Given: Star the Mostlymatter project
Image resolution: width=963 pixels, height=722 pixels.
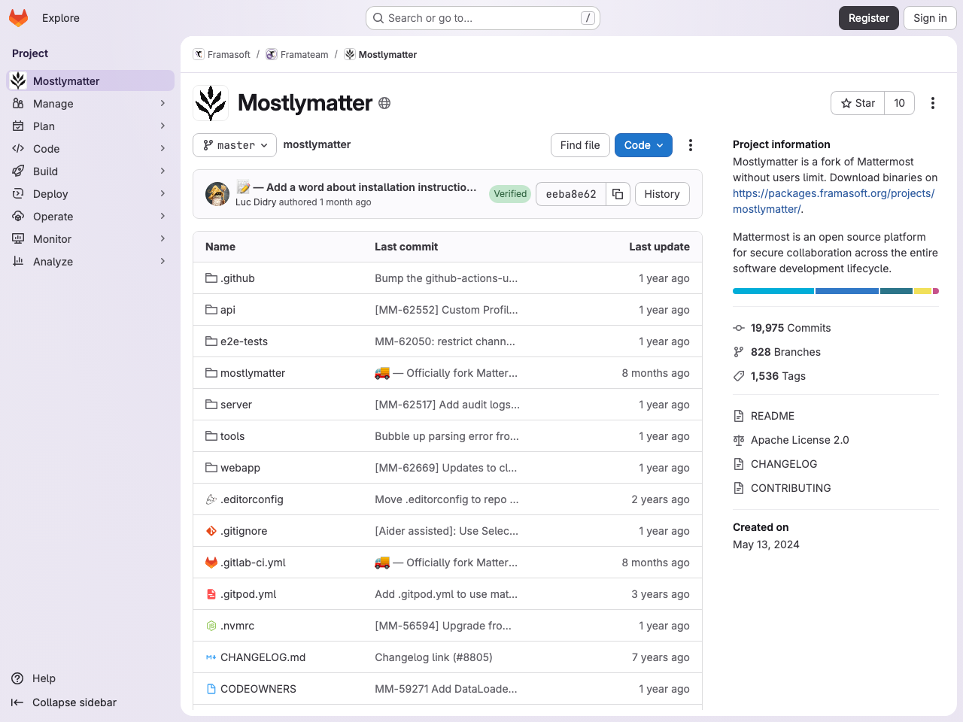Looking at the screenshot, I should (857, 103).
